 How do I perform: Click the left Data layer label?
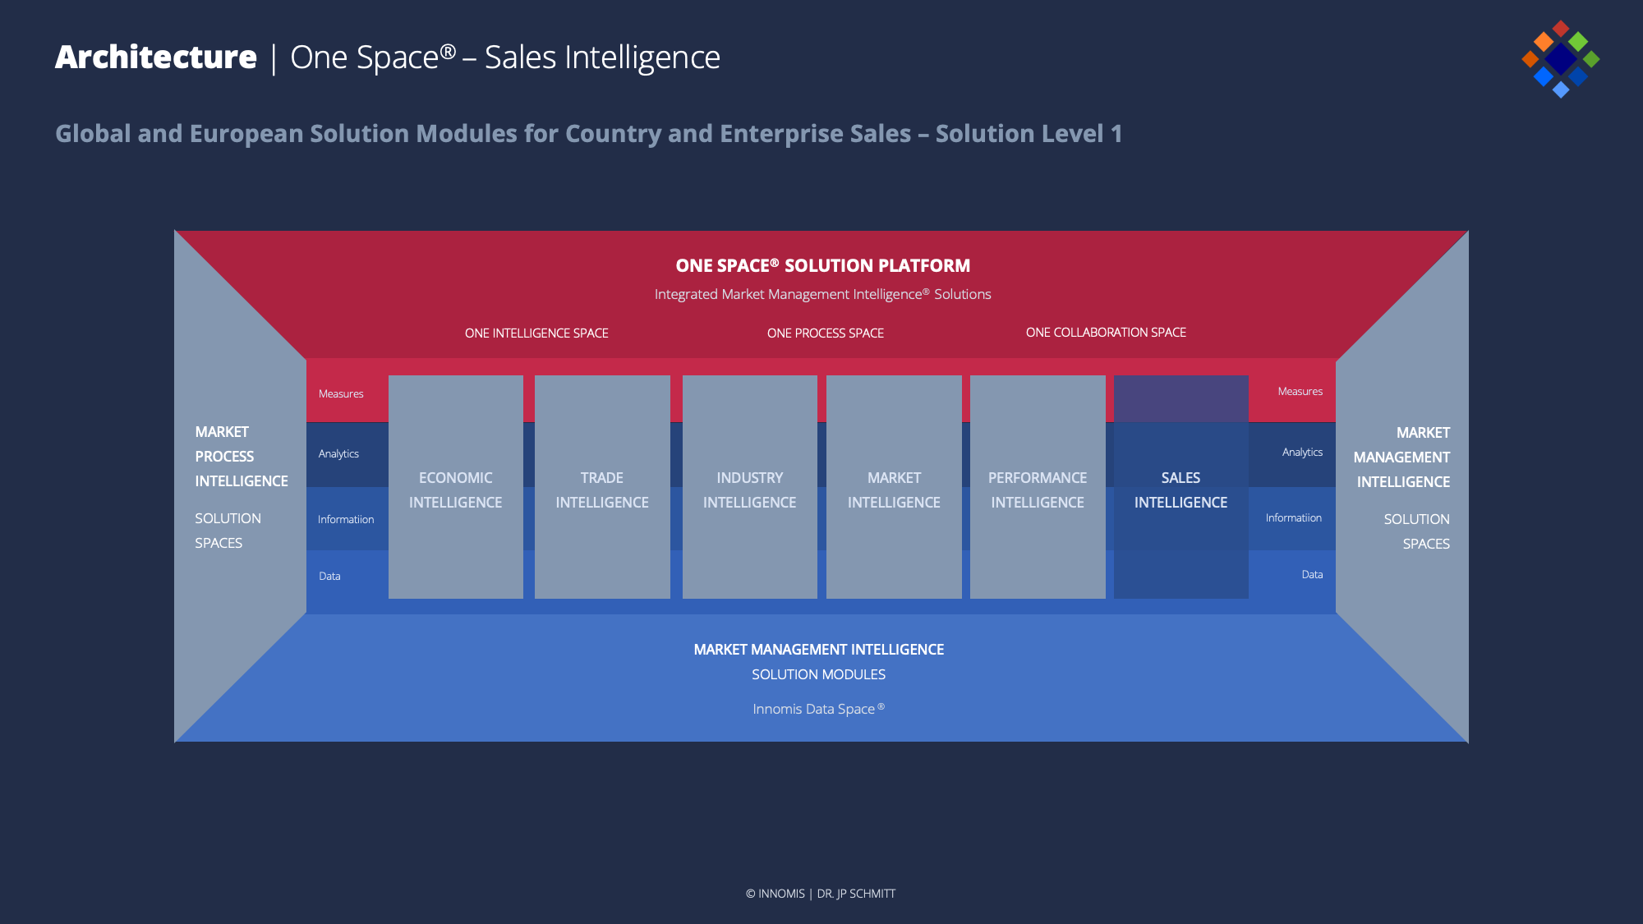coord(329,577)
